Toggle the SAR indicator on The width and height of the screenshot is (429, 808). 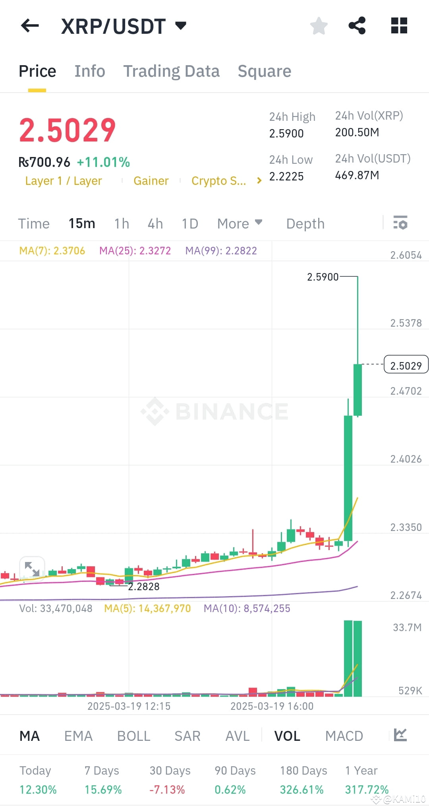tap(187, 736)
